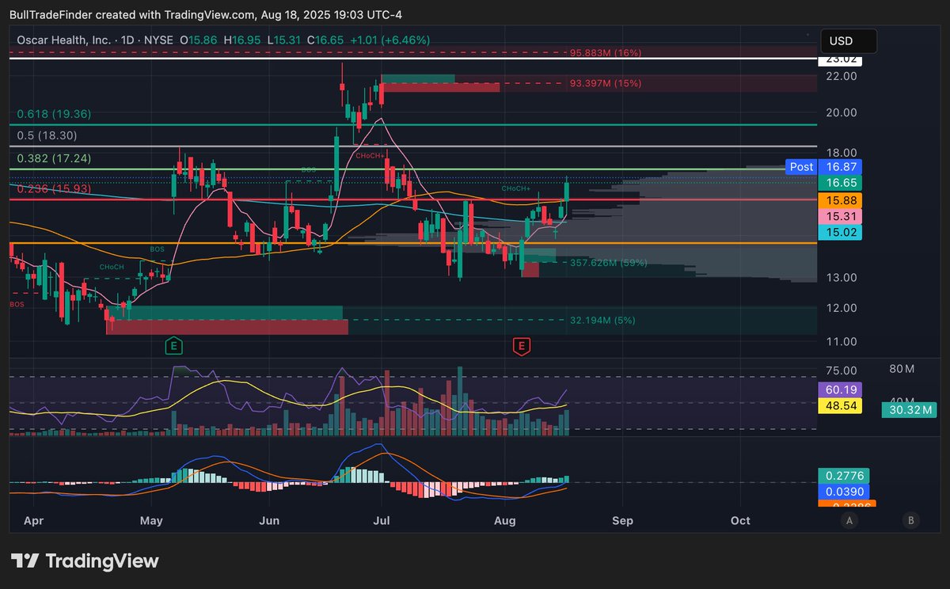Click the blue 0.0390 MACD value tag

844,492
